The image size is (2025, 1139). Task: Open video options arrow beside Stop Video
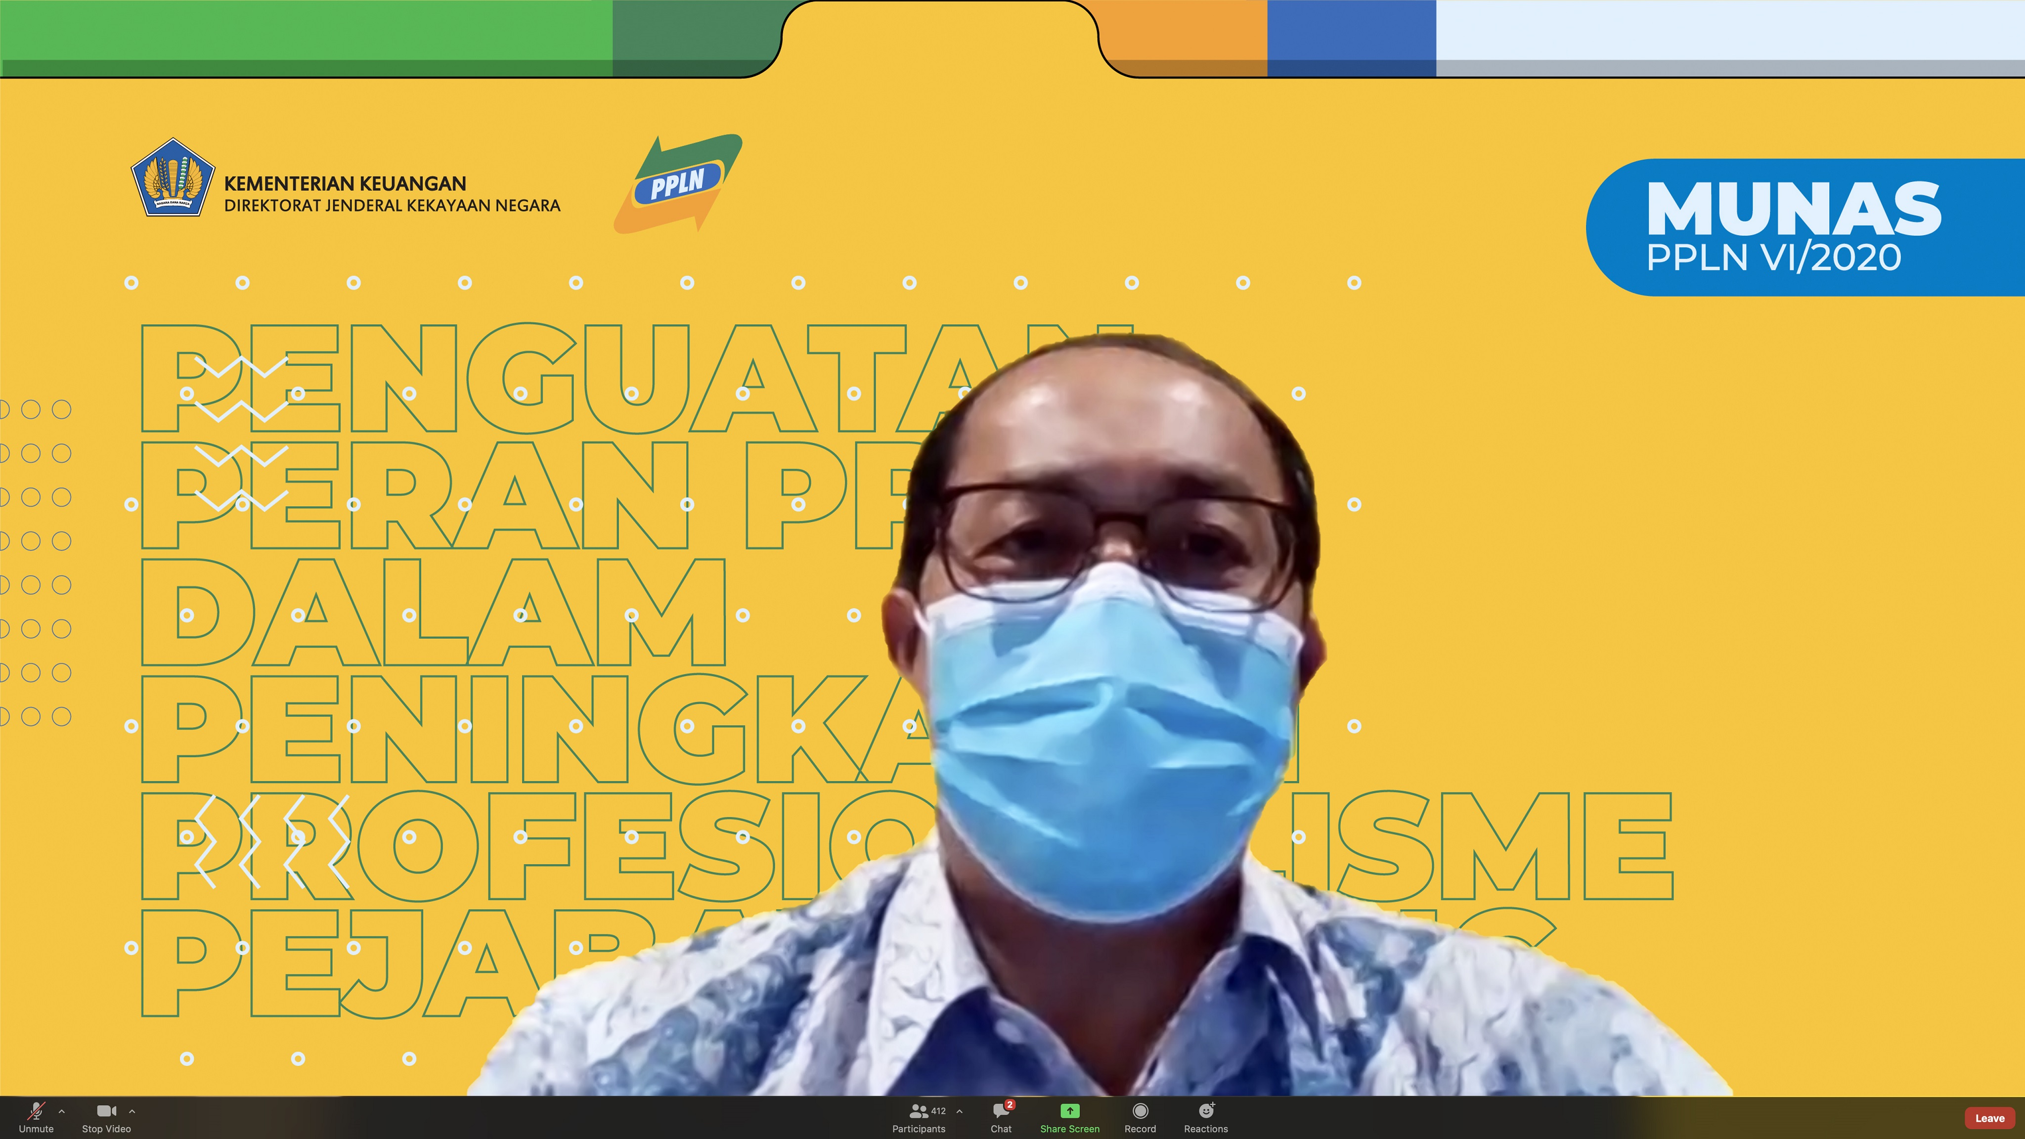[x=132, y=1111]
